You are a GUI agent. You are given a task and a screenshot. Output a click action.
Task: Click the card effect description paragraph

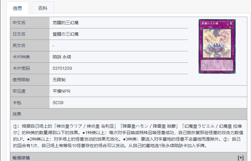click(128, 136)
